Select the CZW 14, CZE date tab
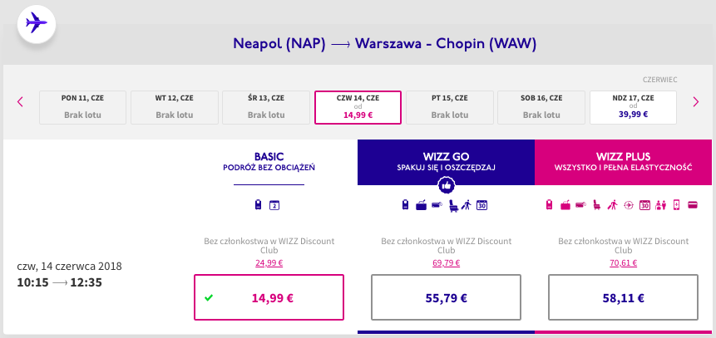This screenshot has width=716, height=338. click(358, 107)
